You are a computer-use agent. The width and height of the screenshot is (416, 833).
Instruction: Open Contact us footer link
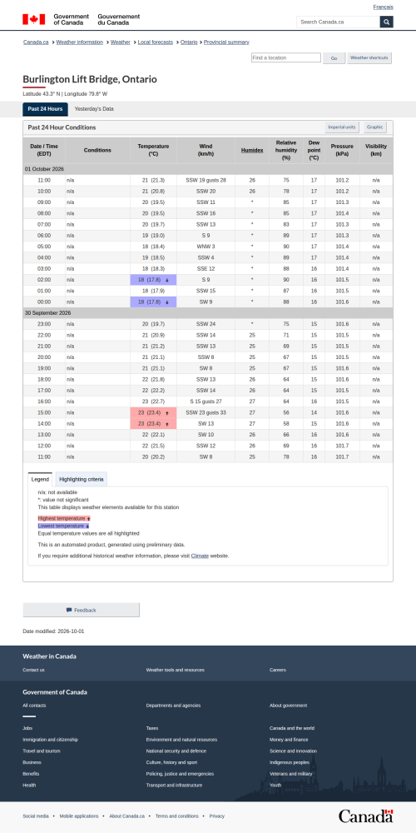pyautogui.click(x=33, y=670)
